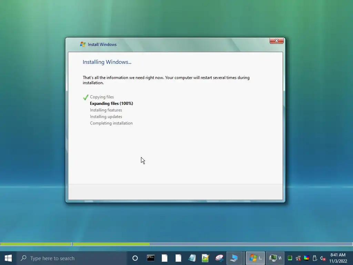
Task: Click the green chip tray icon
Action: click(x=290, y=258)
